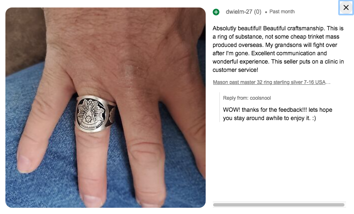This screenshot has height=214, width=354.
Task: Click the coolsnool seller name
Action: tap(261, 98)
